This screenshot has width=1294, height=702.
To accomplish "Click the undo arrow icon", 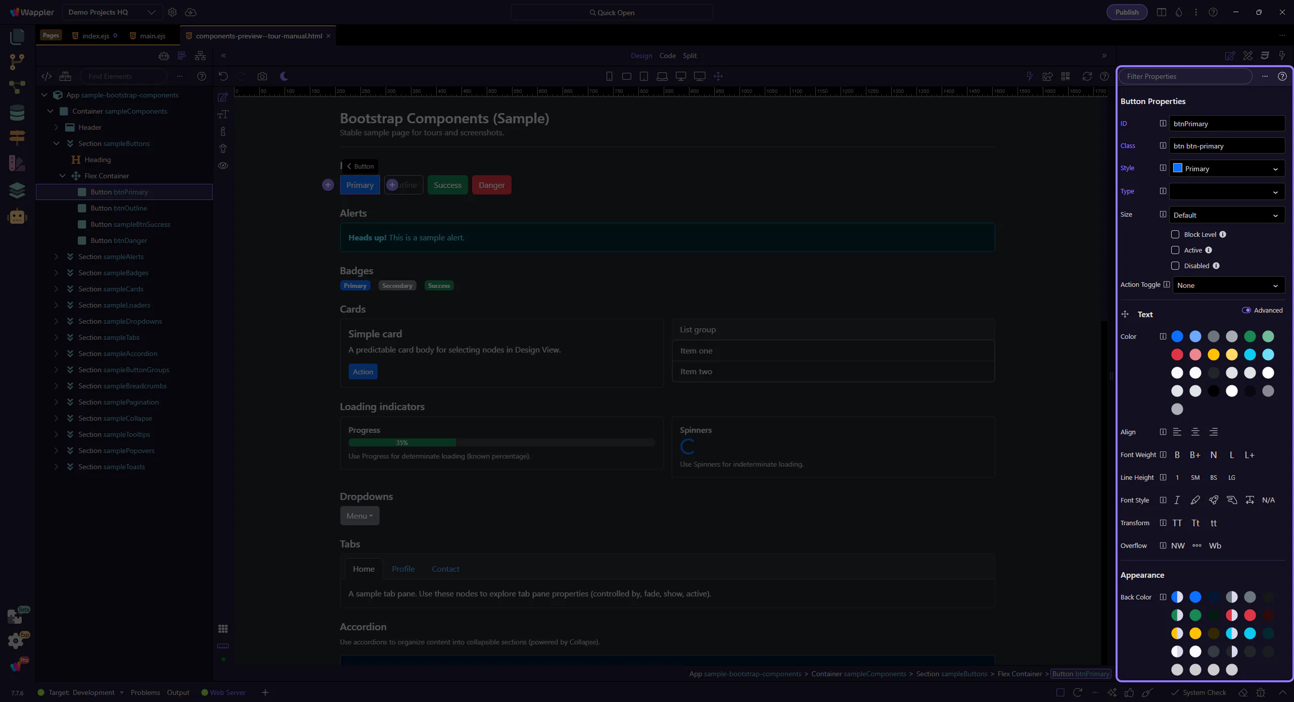I will (223, 76).
